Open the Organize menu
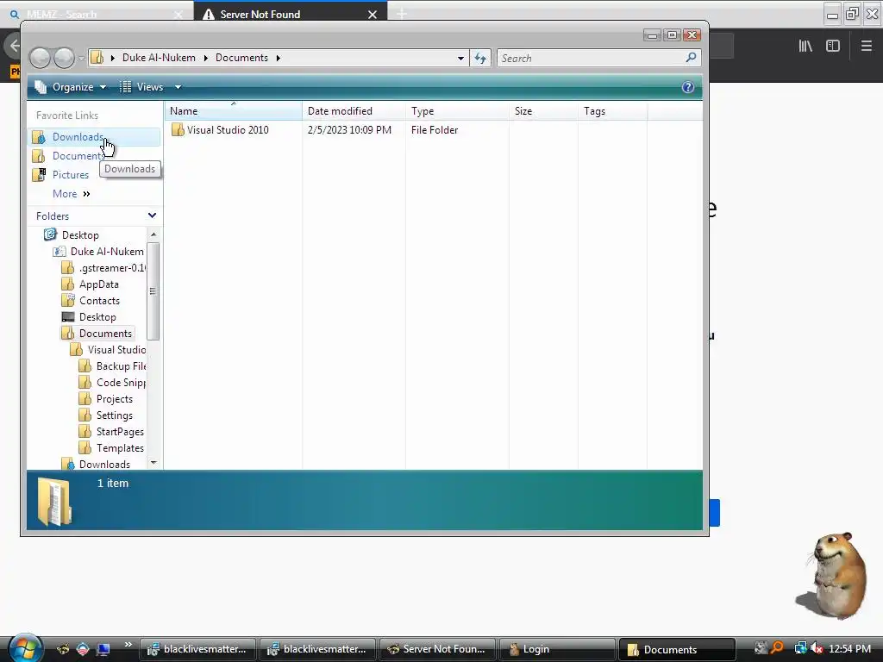The width and height of the screenshot is (883, 662). (x=71, y=87)
